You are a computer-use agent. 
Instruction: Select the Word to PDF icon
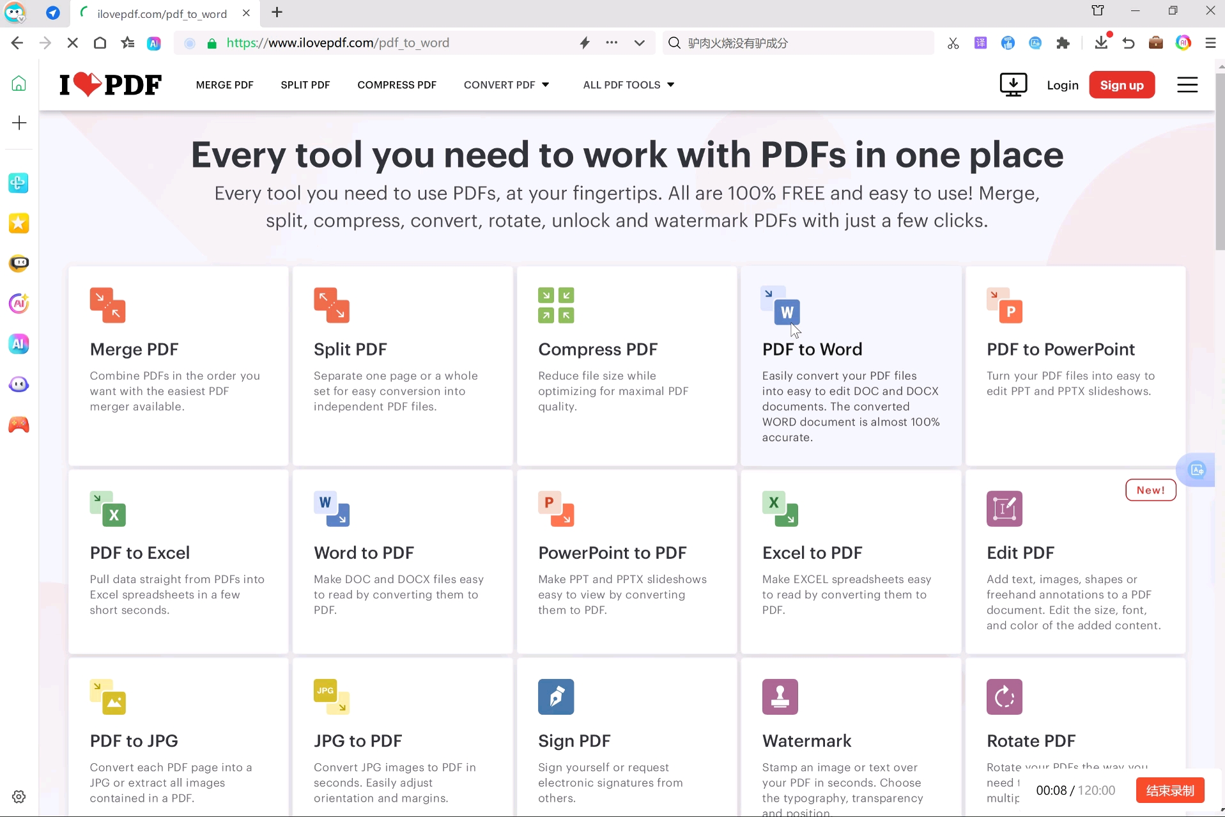[x=332, y=509]
